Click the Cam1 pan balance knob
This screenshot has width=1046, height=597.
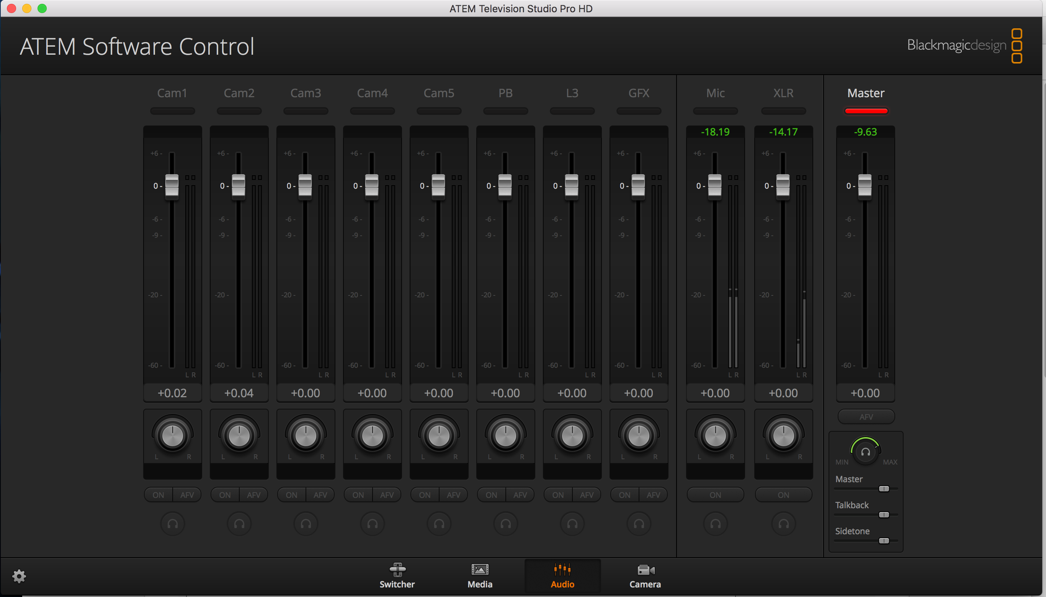[173, 436]
